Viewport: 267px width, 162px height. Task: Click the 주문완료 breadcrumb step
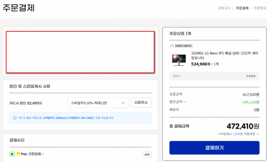coord(260,8)
